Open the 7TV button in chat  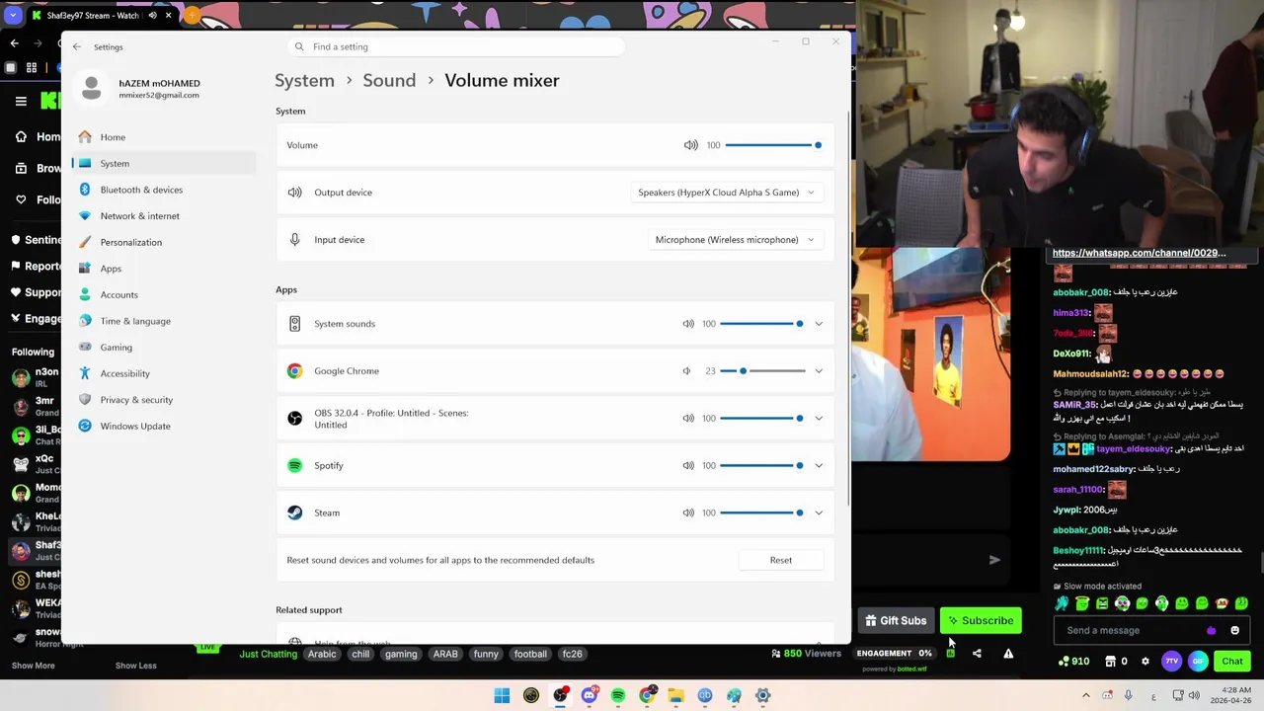1171,662
